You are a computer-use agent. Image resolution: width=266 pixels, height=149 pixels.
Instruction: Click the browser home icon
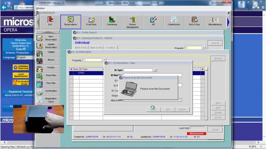(x=253, y=8)
